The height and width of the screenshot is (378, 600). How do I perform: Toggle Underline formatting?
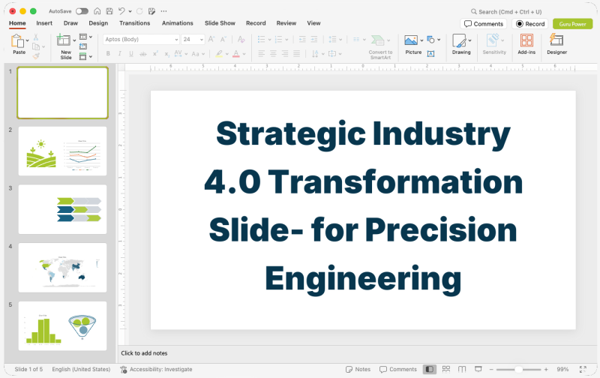tap(131, 54)
